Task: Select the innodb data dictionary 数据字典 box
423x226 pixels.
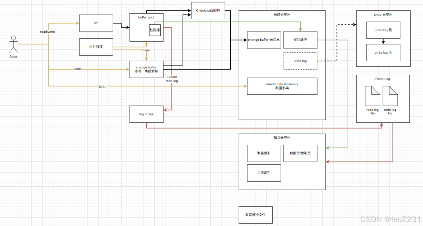Action: [x=282, y=86]
